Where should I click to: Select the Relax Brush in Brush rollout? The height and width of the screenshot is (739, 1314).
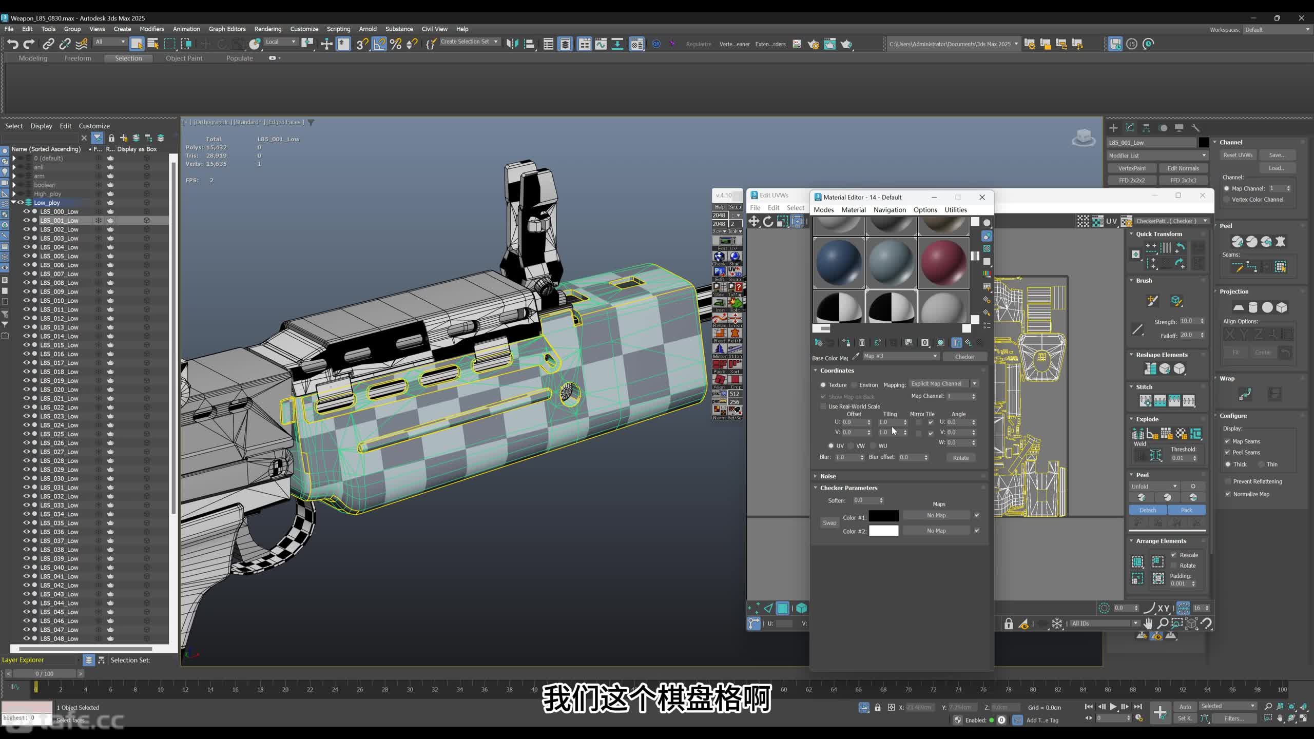coord(1176,301)
